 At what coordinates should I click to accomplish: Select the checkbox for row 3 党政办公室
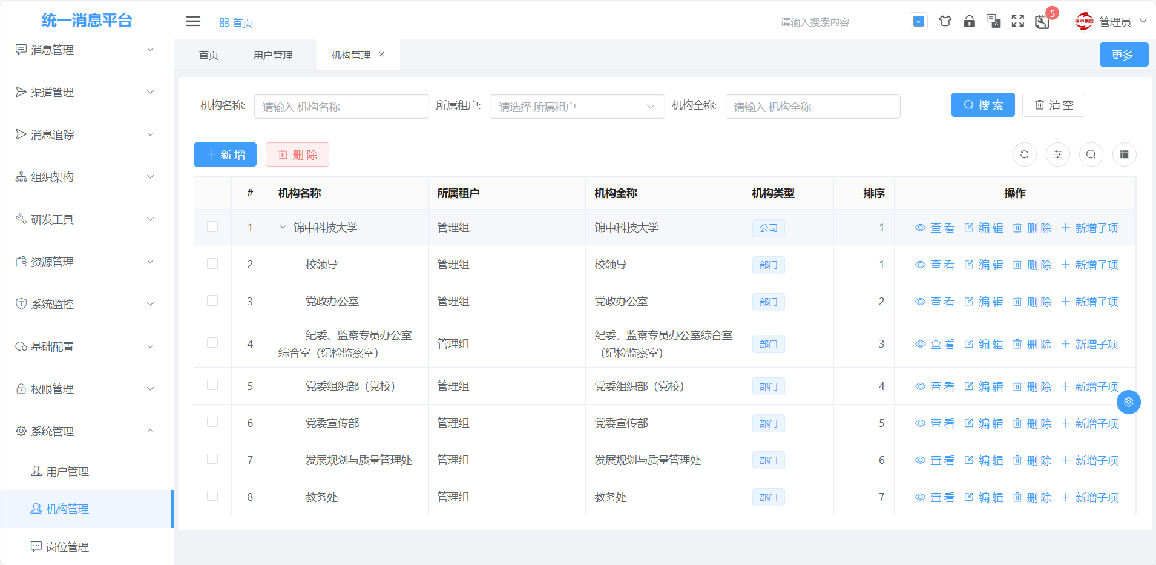point(212,300)
